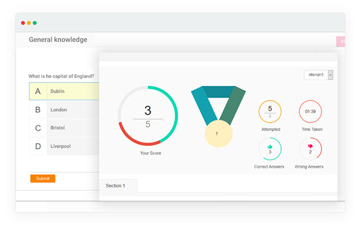Click the Time Taken circle showing 01:39

pos(310,112)
